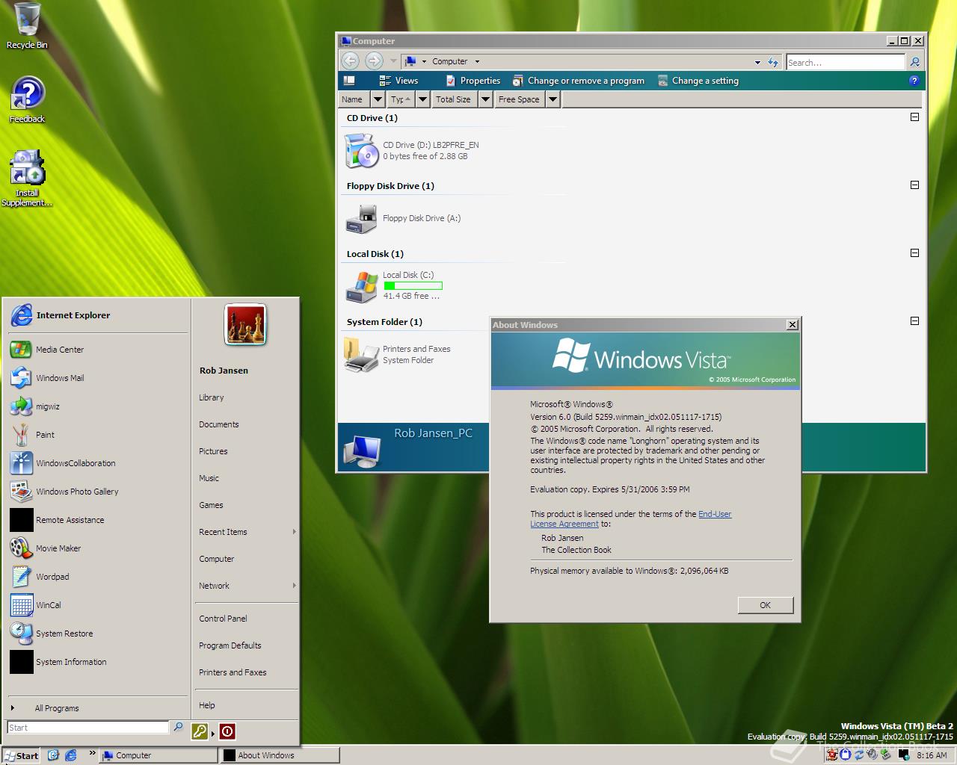Click OK in About Windows dialog

(x=765, y=605)
